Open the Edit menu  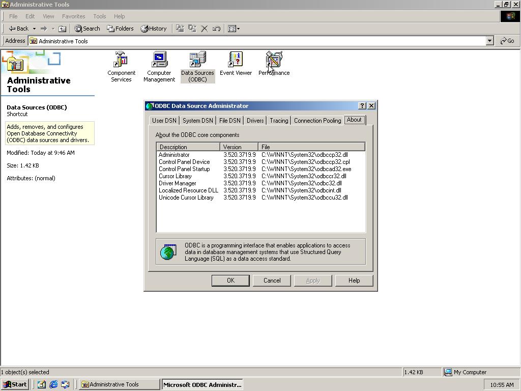[30, 16]
